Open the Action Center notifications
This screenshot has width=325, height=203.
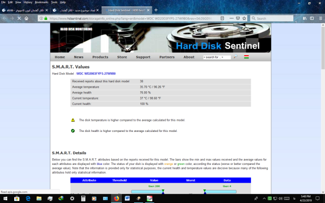click(317, 198)
